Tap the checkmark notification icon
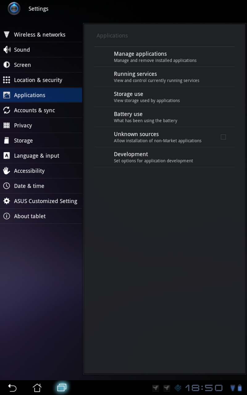Viewport: 247px width, 395px height. pyautogui.click(x=178, y=388)
